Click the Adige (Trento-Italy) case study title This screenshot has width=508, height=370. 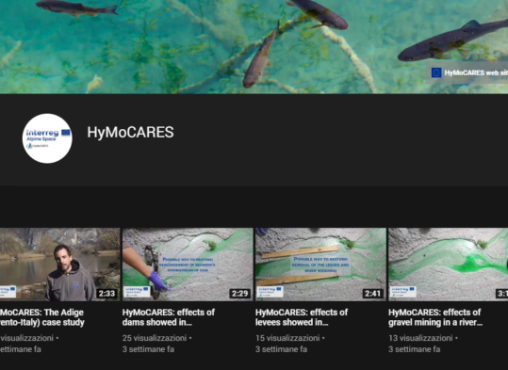point(42,317)
